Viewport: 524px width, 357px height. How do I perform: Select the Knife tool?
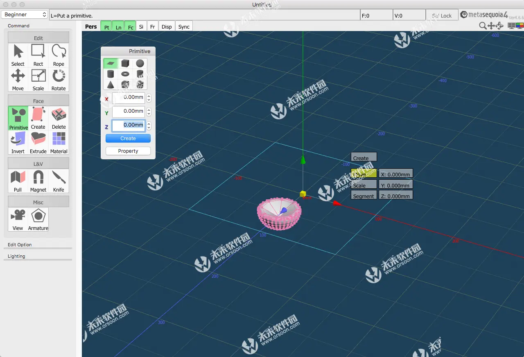(59, 181)
